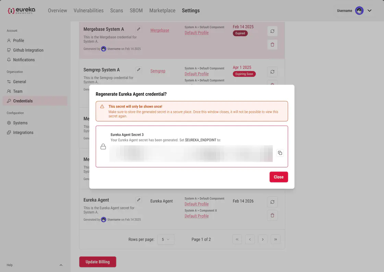Copy the generated Eureka Agent secret

[280, 153]
